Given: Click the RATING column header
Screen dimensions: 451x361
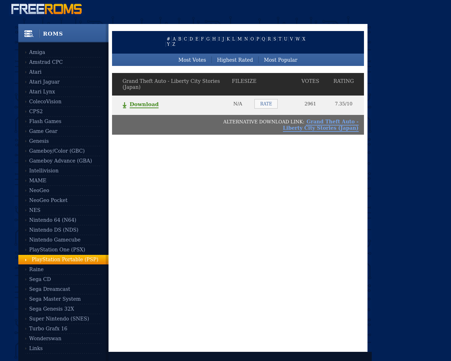Looking at the screenshot, I should click(x=344, y=81).
